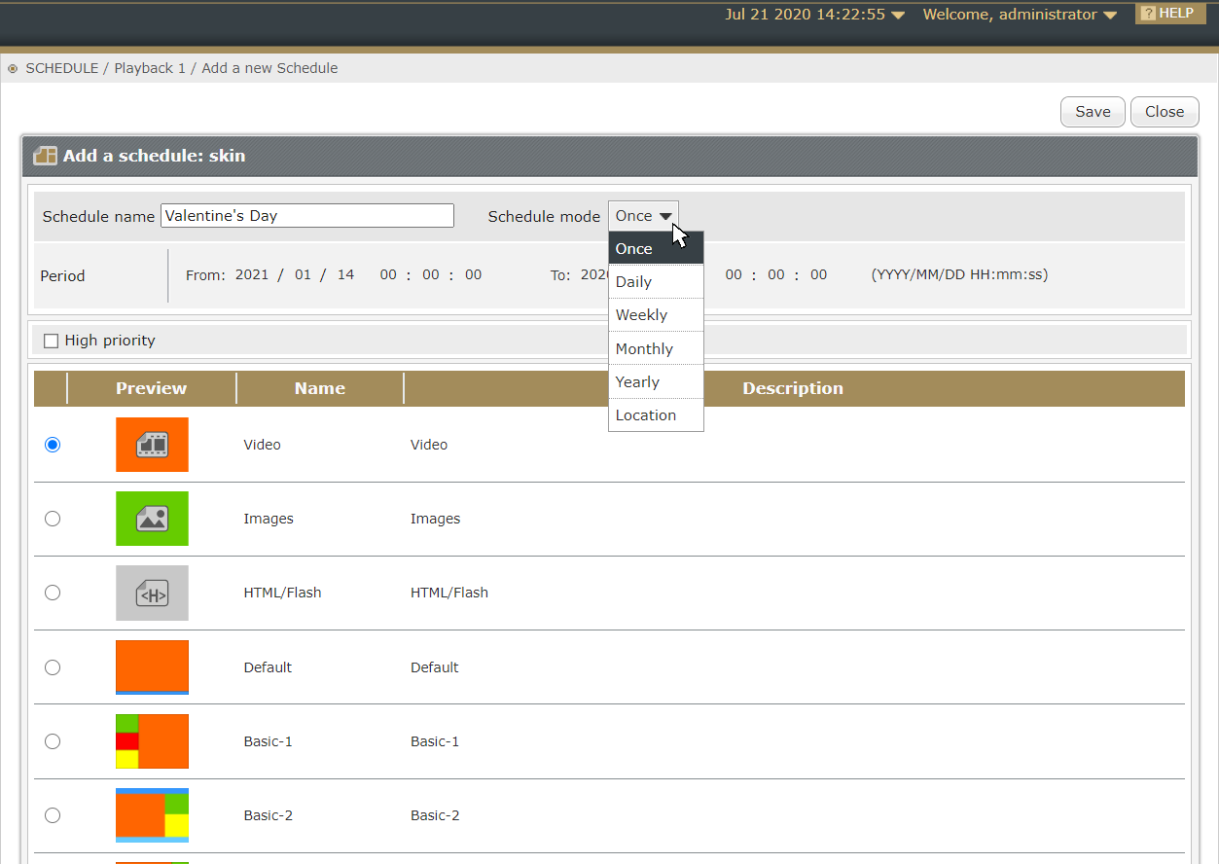Click the Description column header
Image resolution: width=1219 pixels, height=864 pixels.
(793, 388)
